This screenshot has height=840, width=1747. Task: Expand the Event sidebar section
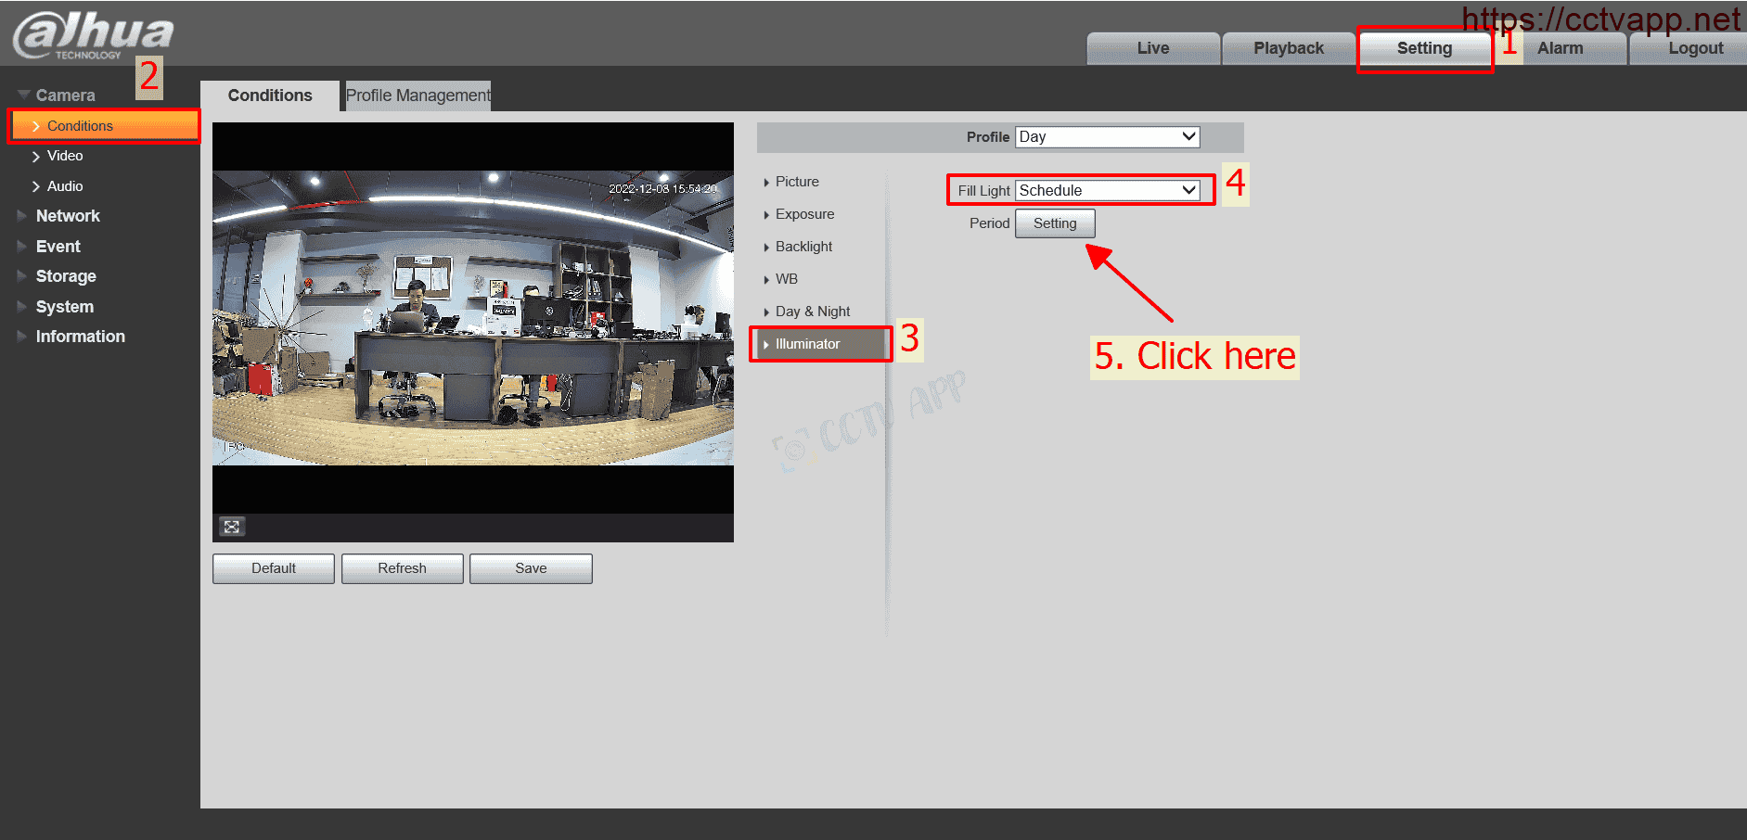point(58,247)
